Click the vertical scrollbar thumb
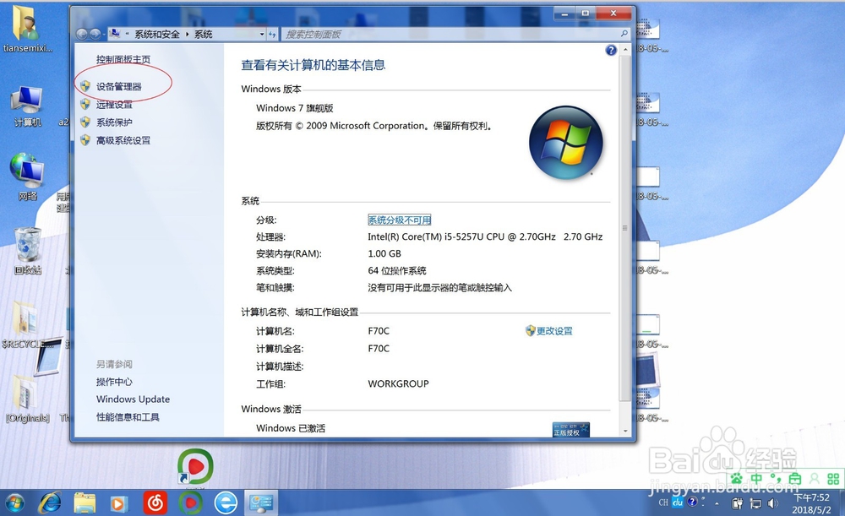Screen dimensions: 845x516 [625, 228]
